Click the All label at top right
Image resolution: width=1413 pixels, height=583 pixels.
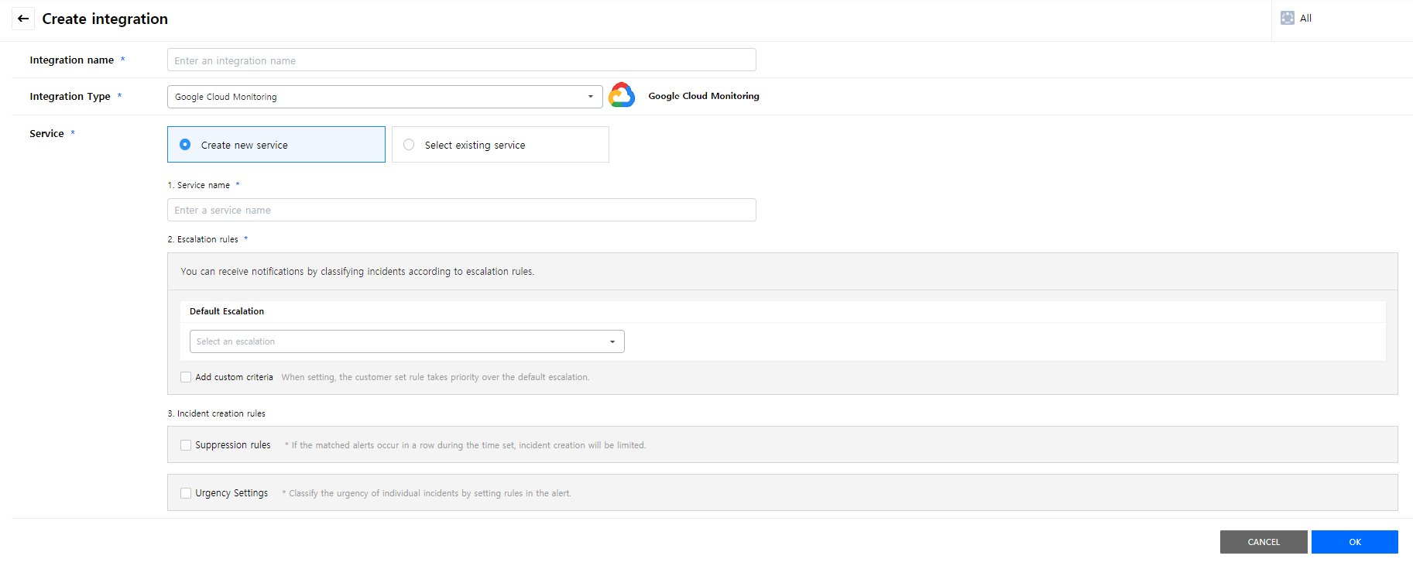(x=1305, y=18)
